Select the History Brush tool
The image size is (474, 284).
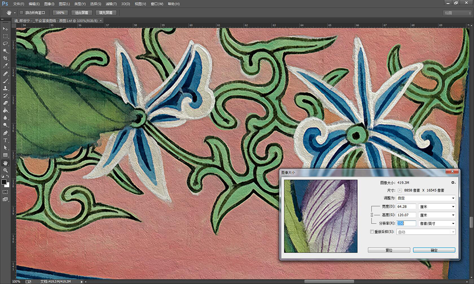(x=6, y=95)
